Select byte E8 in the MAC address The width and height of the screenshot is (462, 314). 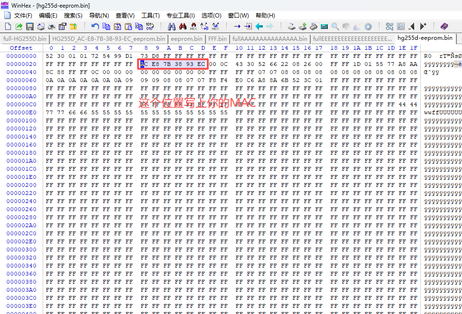[x=156, y=64]
